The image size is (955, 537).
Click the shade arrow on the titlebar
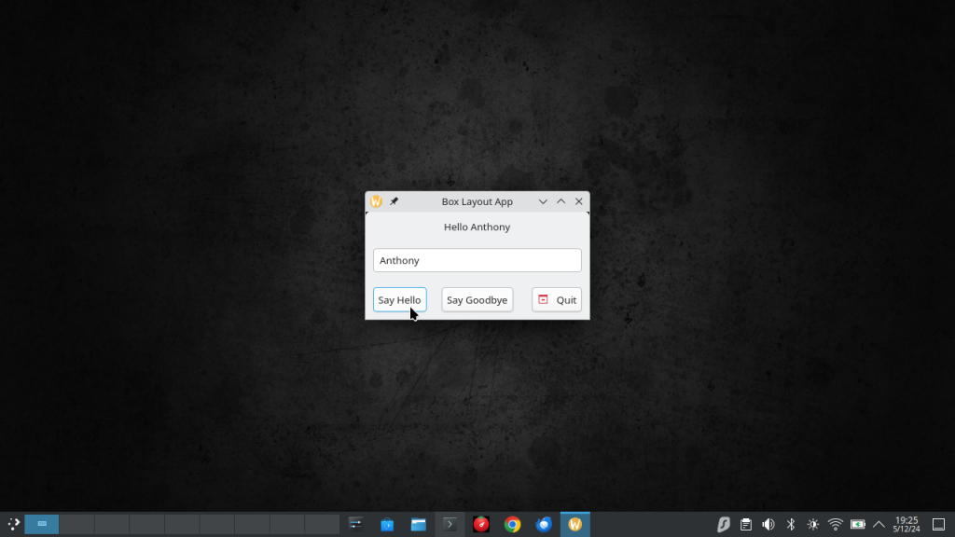click(543, 201)
